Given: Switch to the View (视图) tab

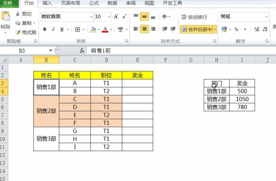Looking at the screenshot, I should pyautogui.click(x=149, y=3).
